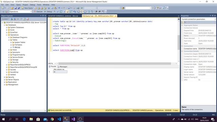The image size is (217, 122).
Task: Open the Connect dropdown in Object Explorer
Action: [x=5, y=19]
